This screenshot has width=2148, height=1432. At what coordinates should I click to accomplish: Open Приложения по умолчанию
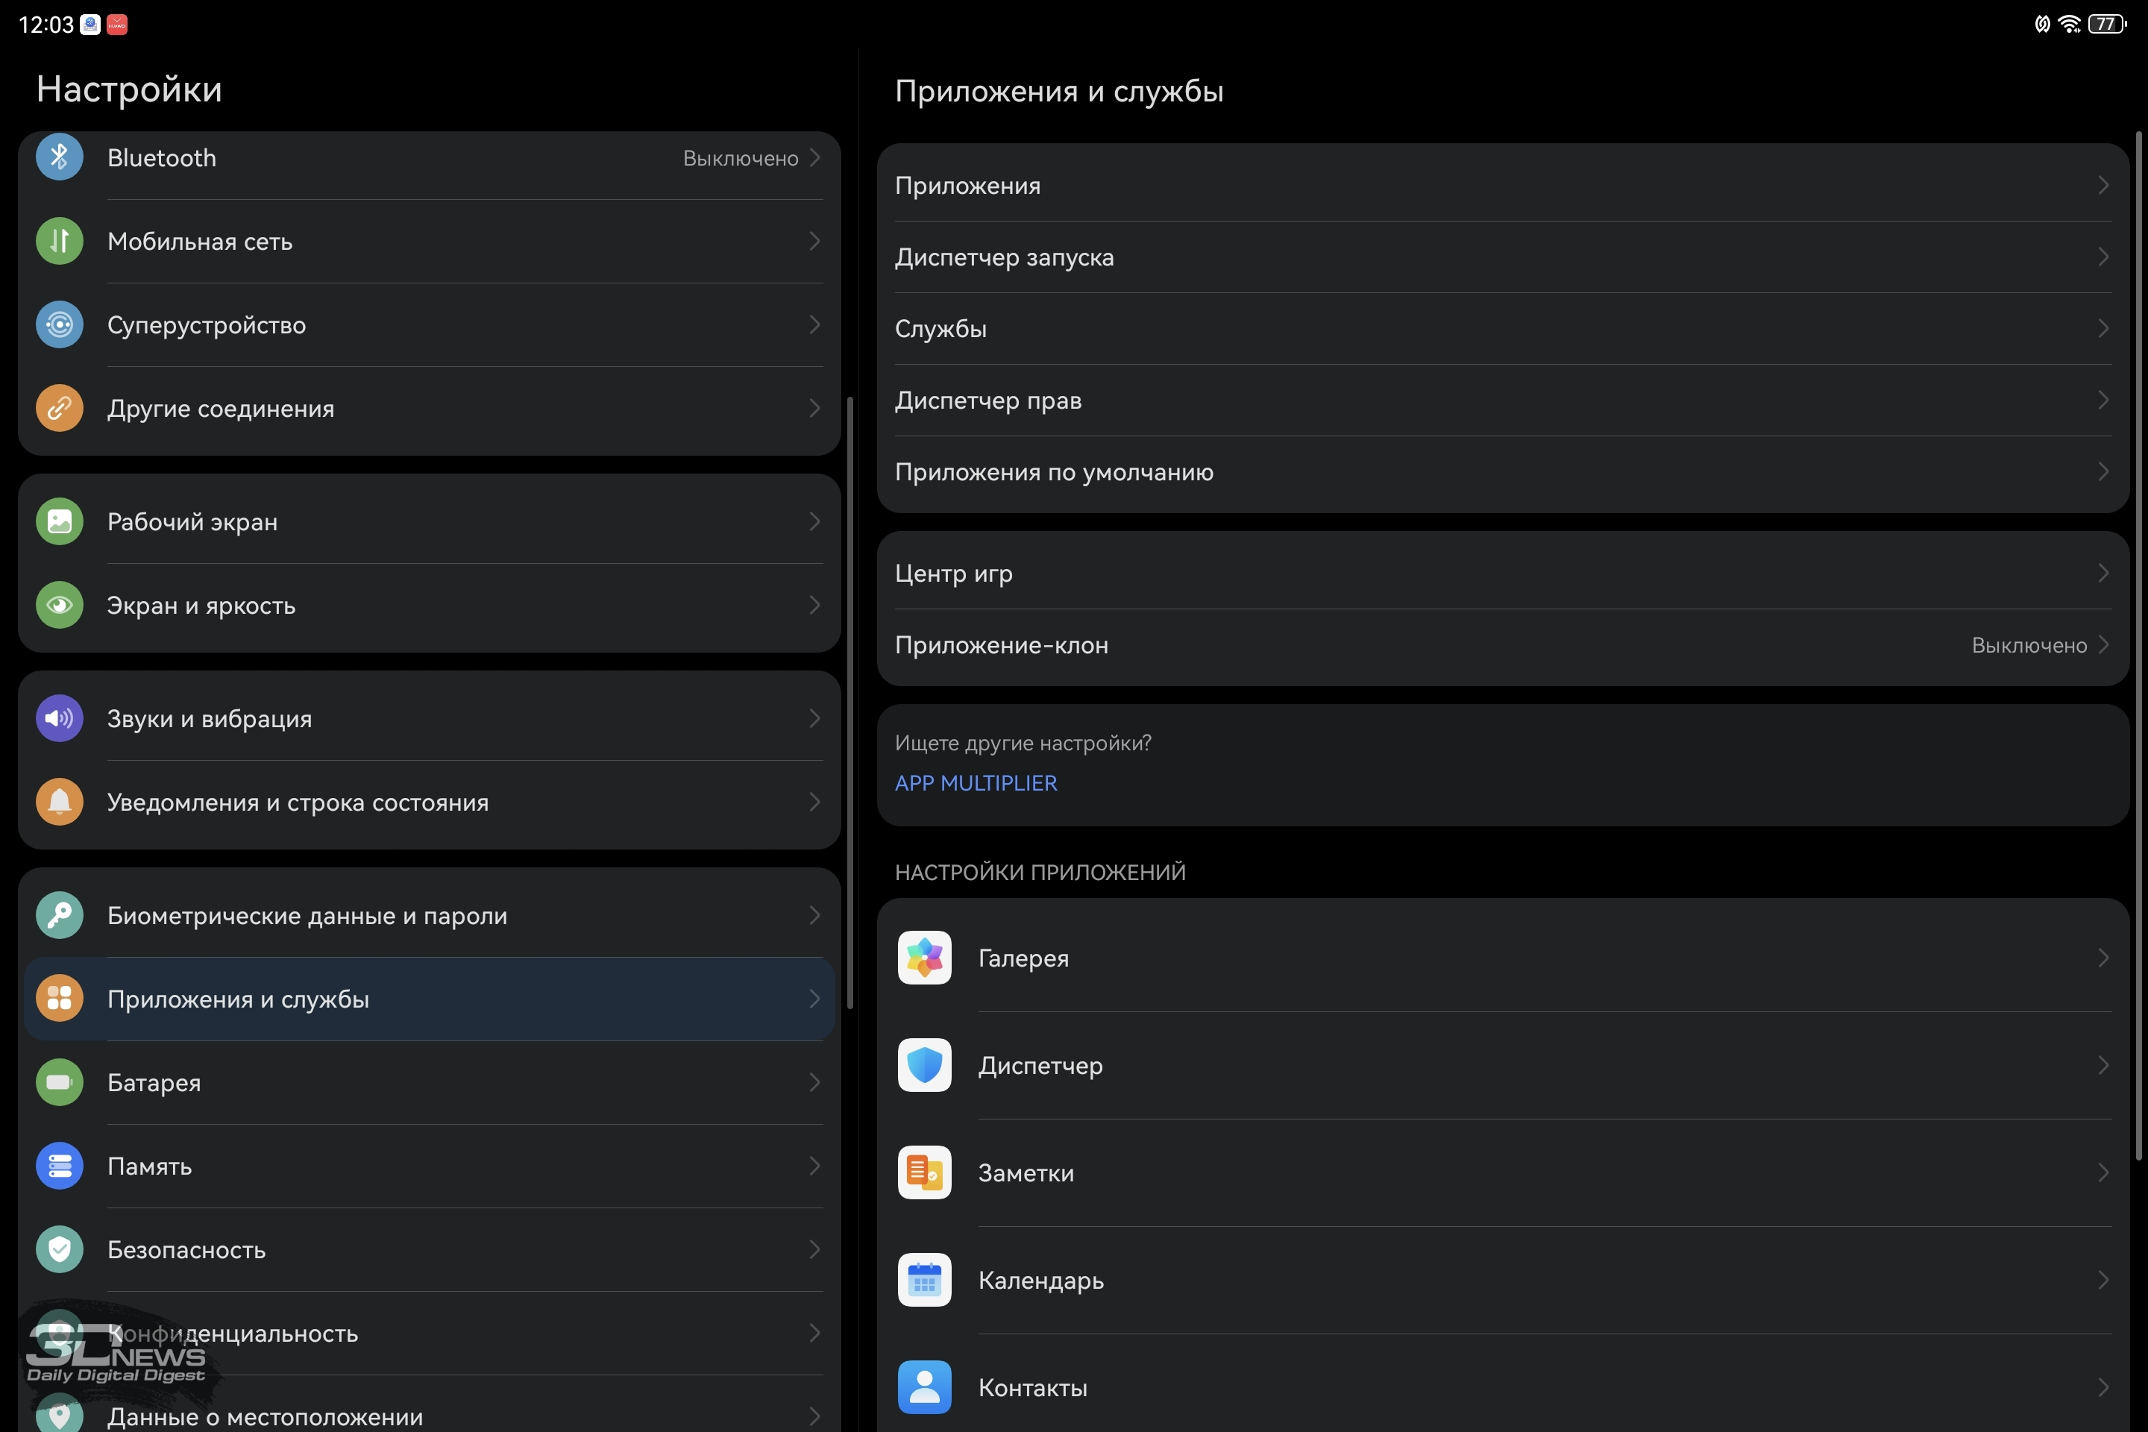click(1504, 471)
